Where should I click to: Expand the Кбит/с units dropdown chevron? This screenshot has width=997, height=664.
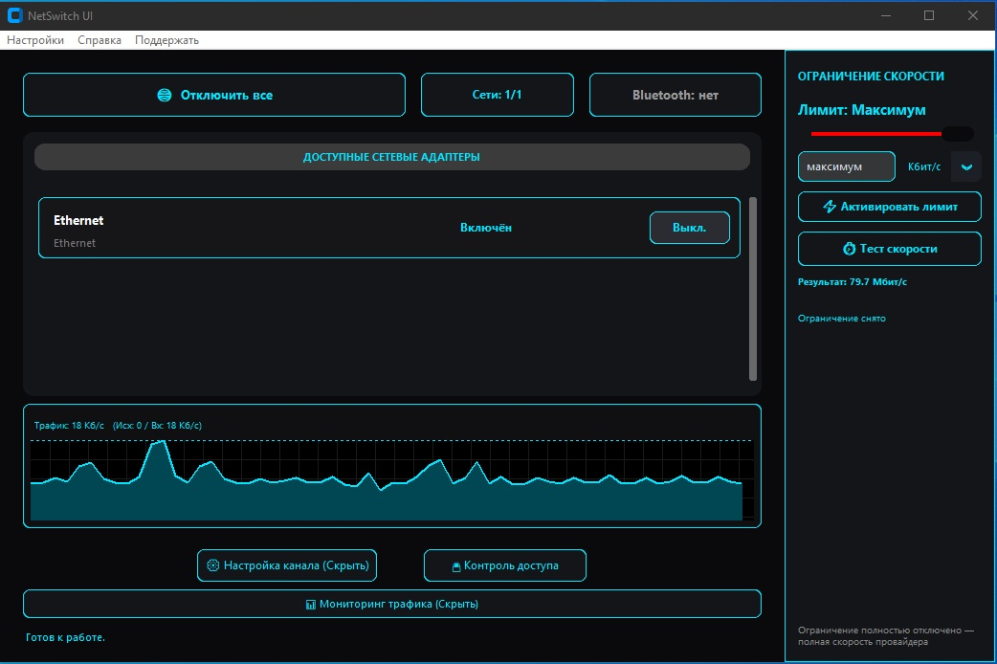tap(965, 166)
